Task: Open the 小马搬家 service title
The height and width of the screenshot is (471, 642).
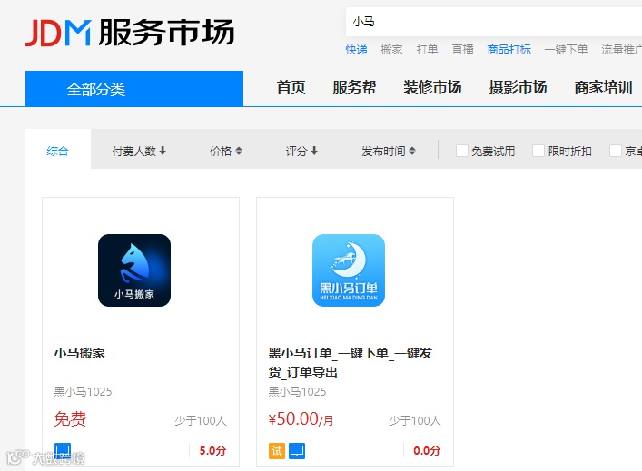Action: click(x=80, y=353)
